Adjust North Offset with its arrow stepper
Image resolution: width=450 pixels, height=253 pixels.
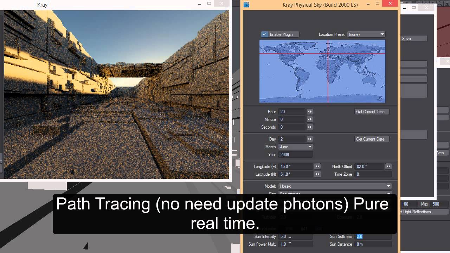388,167
